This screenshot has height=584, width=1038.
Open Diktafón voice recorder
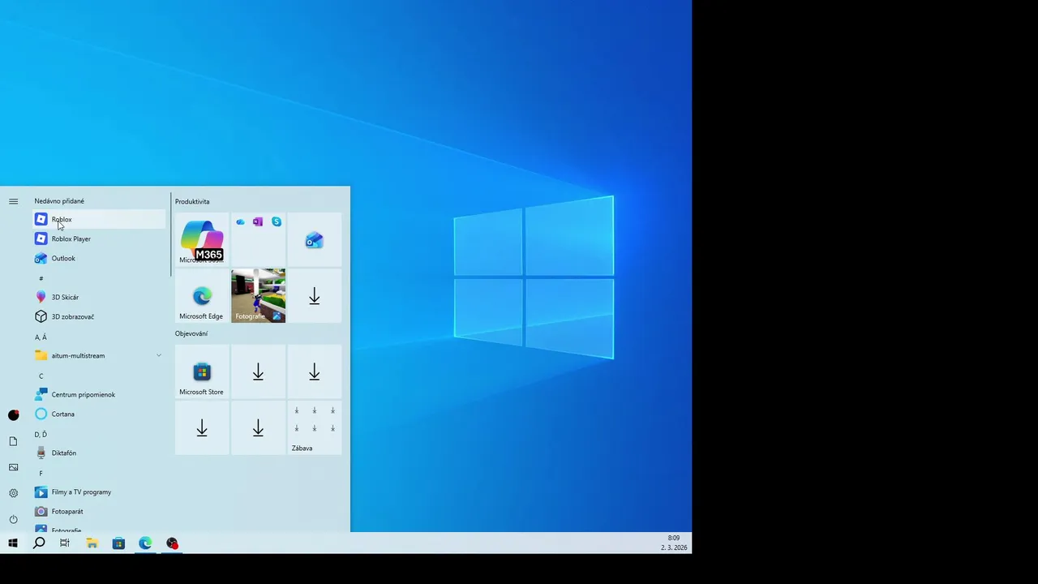(x=99, y=453)
